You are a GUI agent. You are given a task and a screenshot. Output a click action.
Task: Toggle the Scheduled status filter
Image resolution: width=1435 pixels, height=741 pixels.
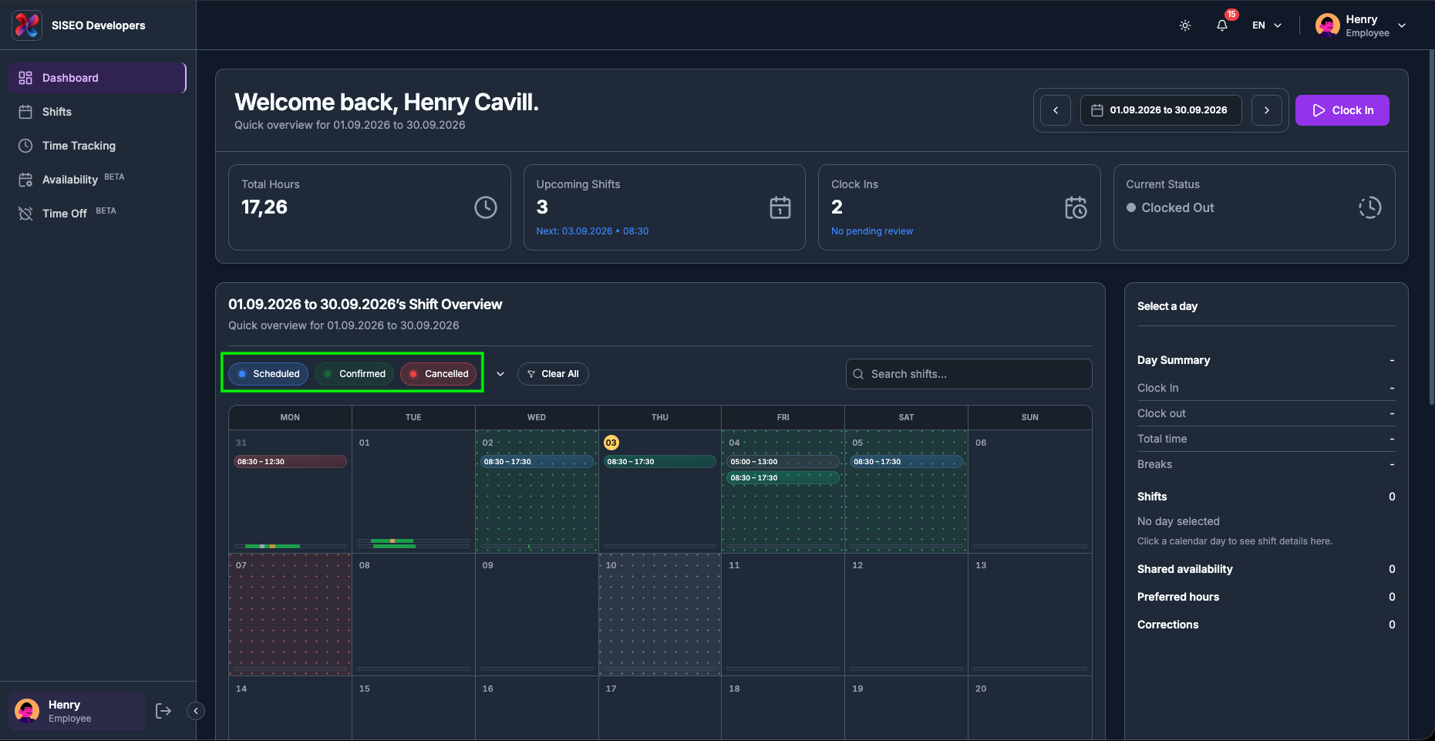268,374
